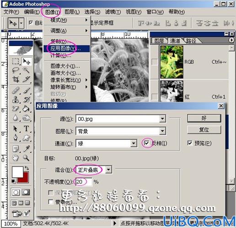Enable the 蒙版(K) mask checkbox
This screenshot has width=236, height=228.
[51, 202]
